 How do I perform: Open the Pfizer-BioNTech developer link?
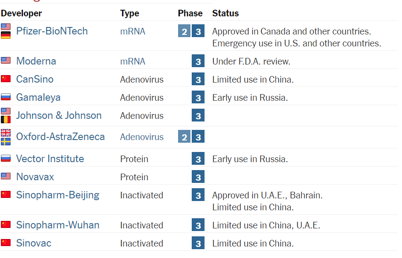coord(52,31)
